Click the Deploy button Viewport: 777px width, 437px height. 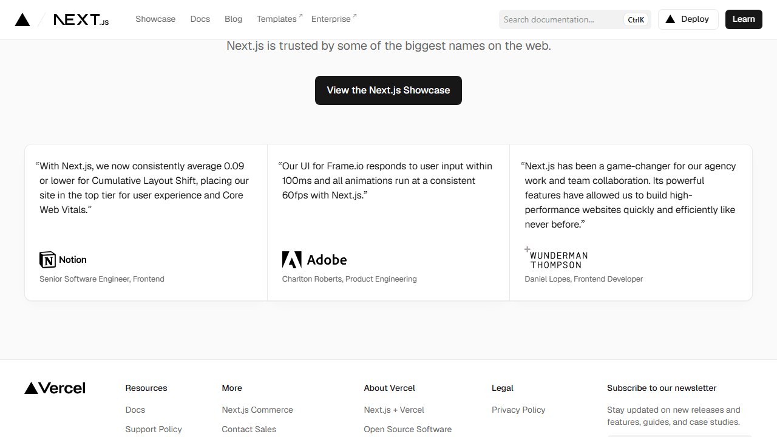688,19
